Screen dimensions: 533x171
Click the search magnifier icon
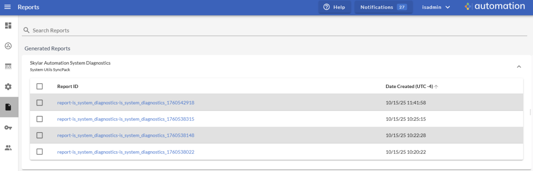(x=27, y=30)
